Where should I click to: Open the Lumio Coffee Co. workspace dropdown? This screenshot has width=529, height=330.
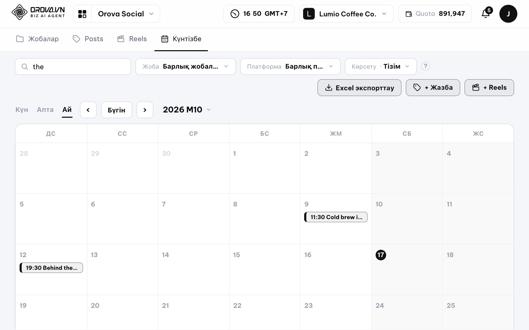(346, 14)
